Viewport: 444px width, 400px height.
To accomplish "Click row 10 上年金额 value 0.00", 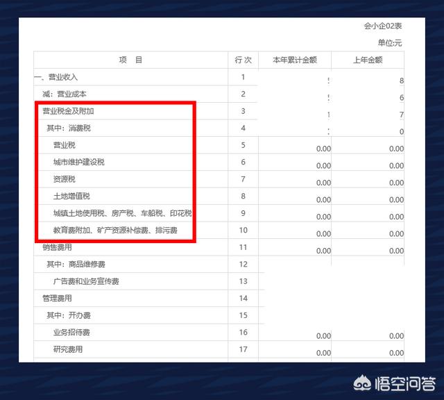I will coord(396,234).
